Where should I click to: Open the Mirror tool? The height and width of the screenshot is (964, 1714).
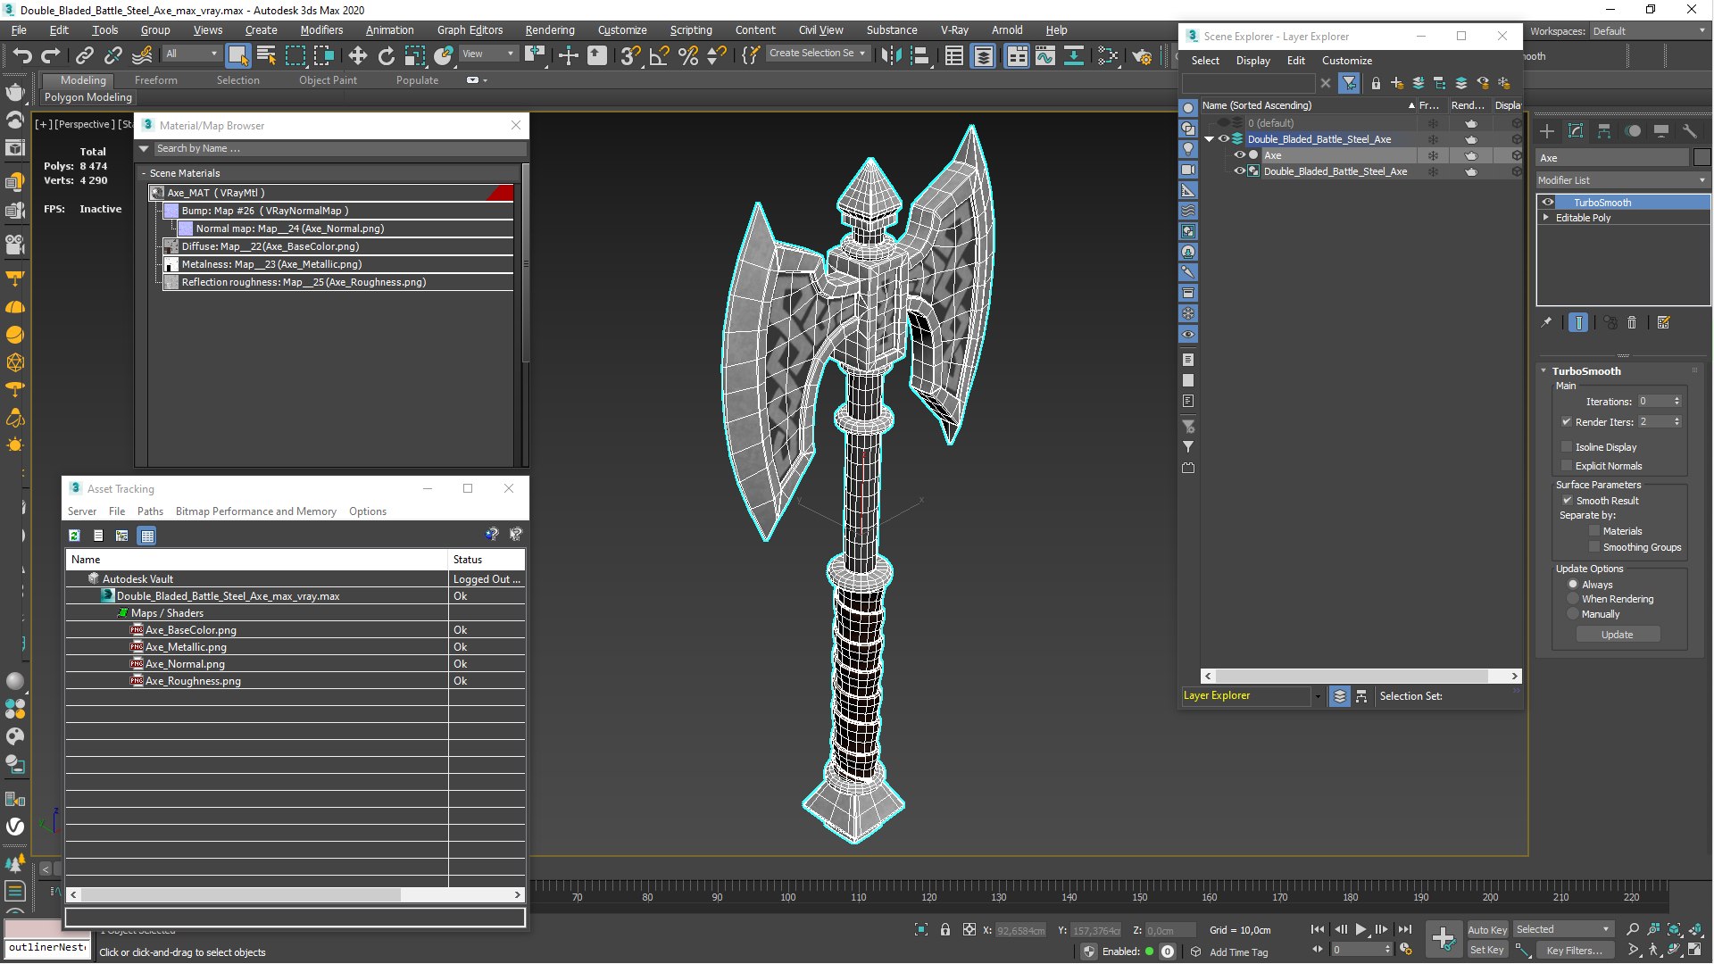pyautogui.click(x=891, y=55)
